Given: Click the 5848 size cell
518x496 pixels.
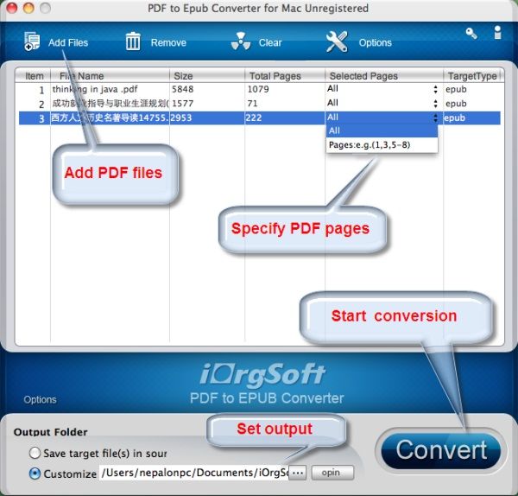Looking at the screenshot, I should 183,89.
